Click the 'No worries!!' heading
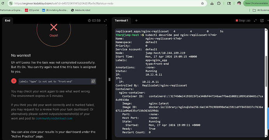This screenshot has width=269, height=140. [x=21, y=56]
